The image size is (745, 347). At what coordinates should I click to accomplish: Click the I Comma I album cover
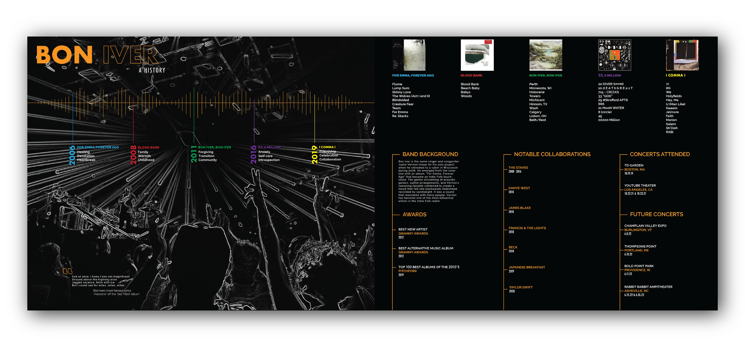click(682, 55)
